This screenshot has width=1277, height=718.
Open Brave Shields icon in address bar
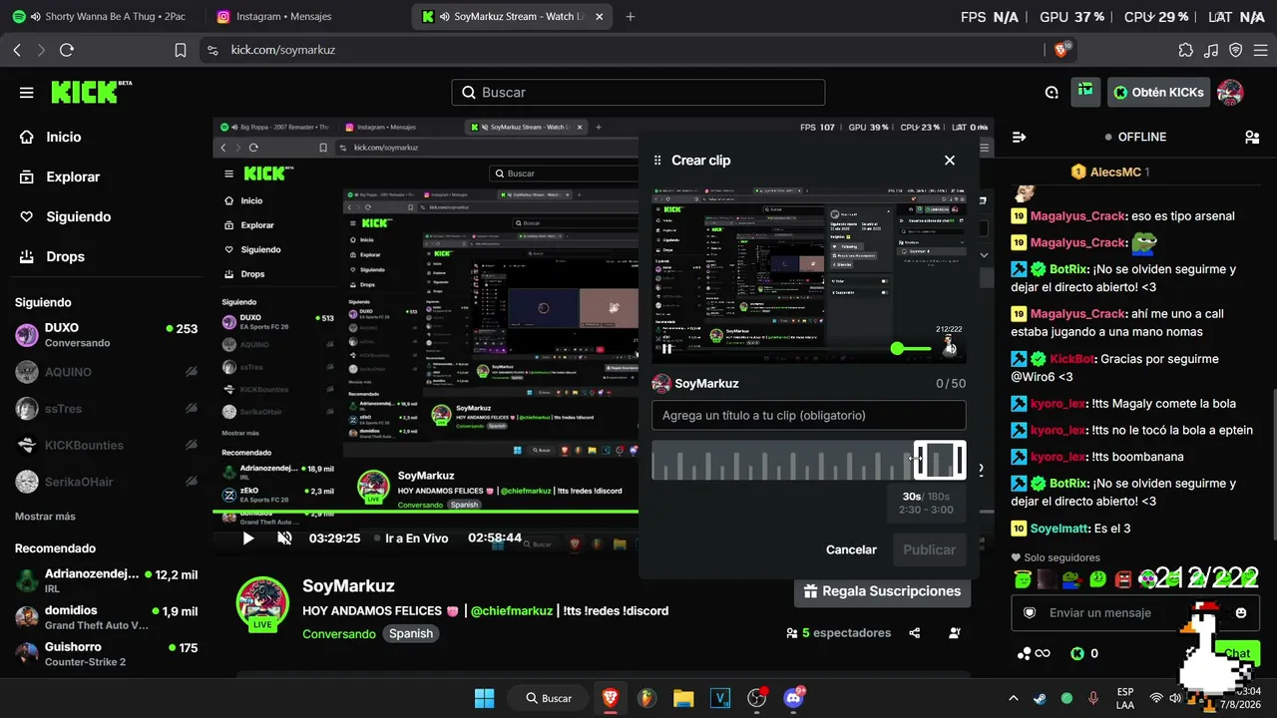1063,50
